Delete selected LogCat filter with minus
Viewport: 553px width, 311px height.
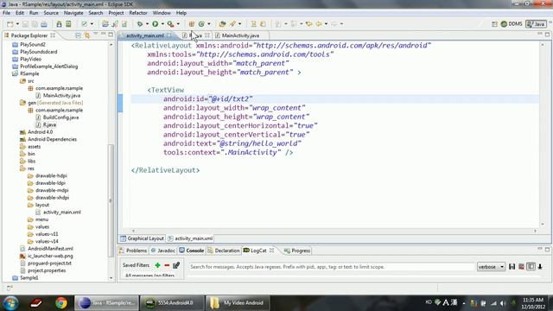167,265
